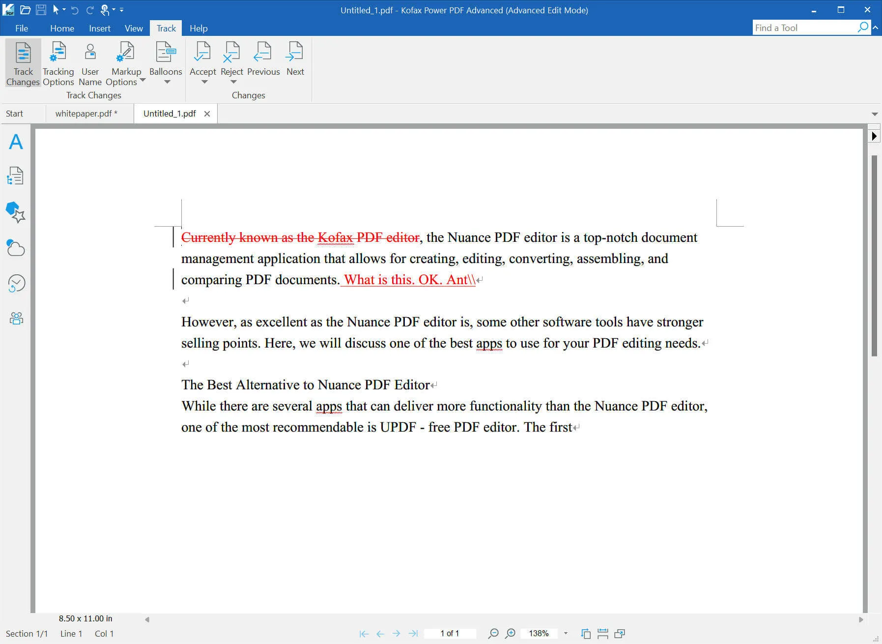Click the overlapping windows icon in status bar

pos(620,634)
